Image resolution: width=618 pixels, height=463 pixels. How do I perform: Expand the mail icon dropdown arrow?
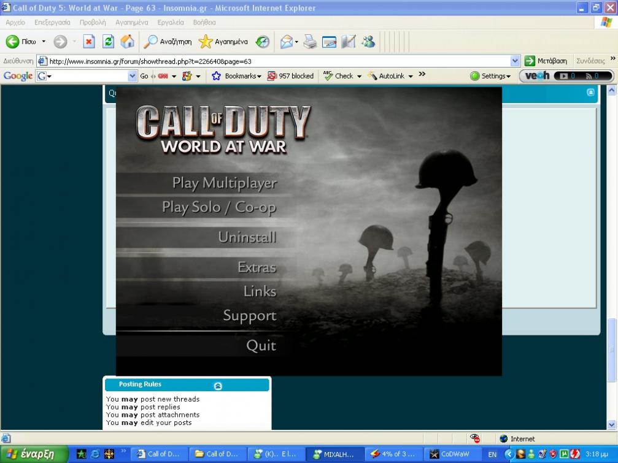[x=296, y=42]
